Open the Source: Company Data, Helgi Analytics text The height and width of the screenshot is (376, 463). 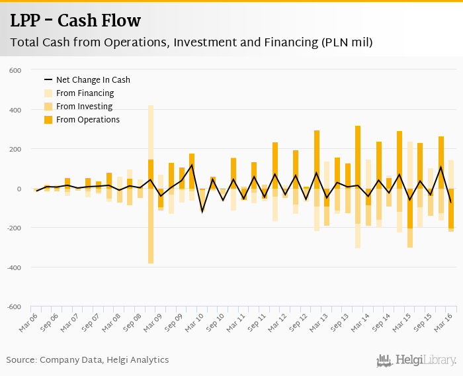point(87,360)
